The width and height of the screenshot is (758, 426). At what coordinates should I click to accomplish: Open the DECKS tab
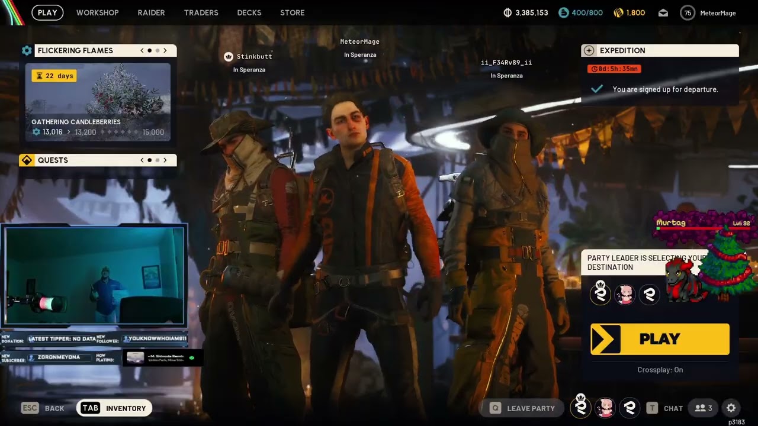[x=249, y=12]
